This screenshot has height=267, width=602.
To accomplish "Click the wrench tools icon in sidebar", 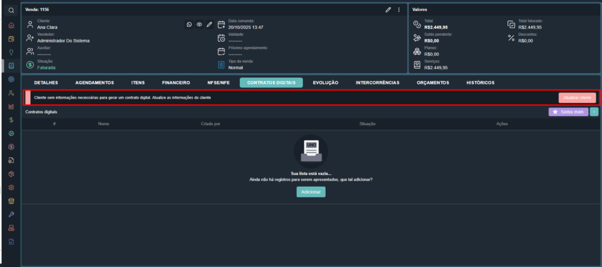I will [11, 214].
